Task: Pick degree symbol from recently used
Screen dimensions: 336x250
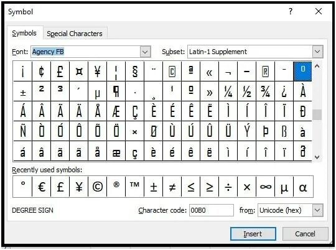Action: tap(23, 187)
